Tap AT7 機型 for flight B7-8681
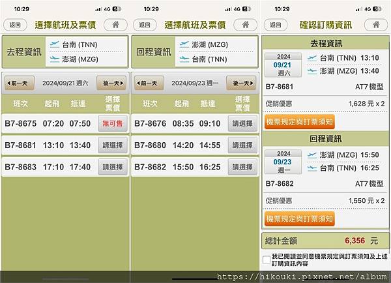The width and height of the screenshot is (391, 283). point(369,87)
